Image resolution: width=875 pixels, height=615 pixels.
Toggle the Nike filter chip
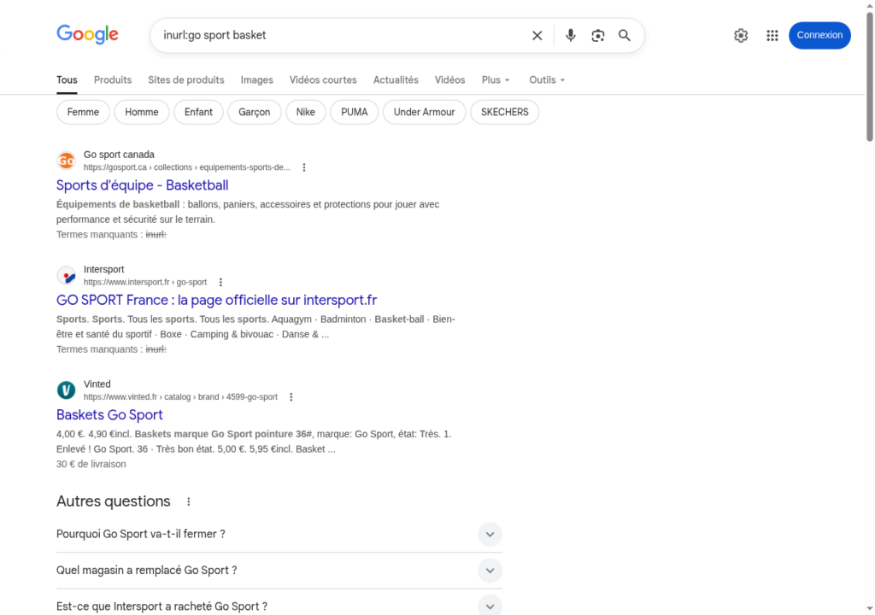tap(306, 112)
